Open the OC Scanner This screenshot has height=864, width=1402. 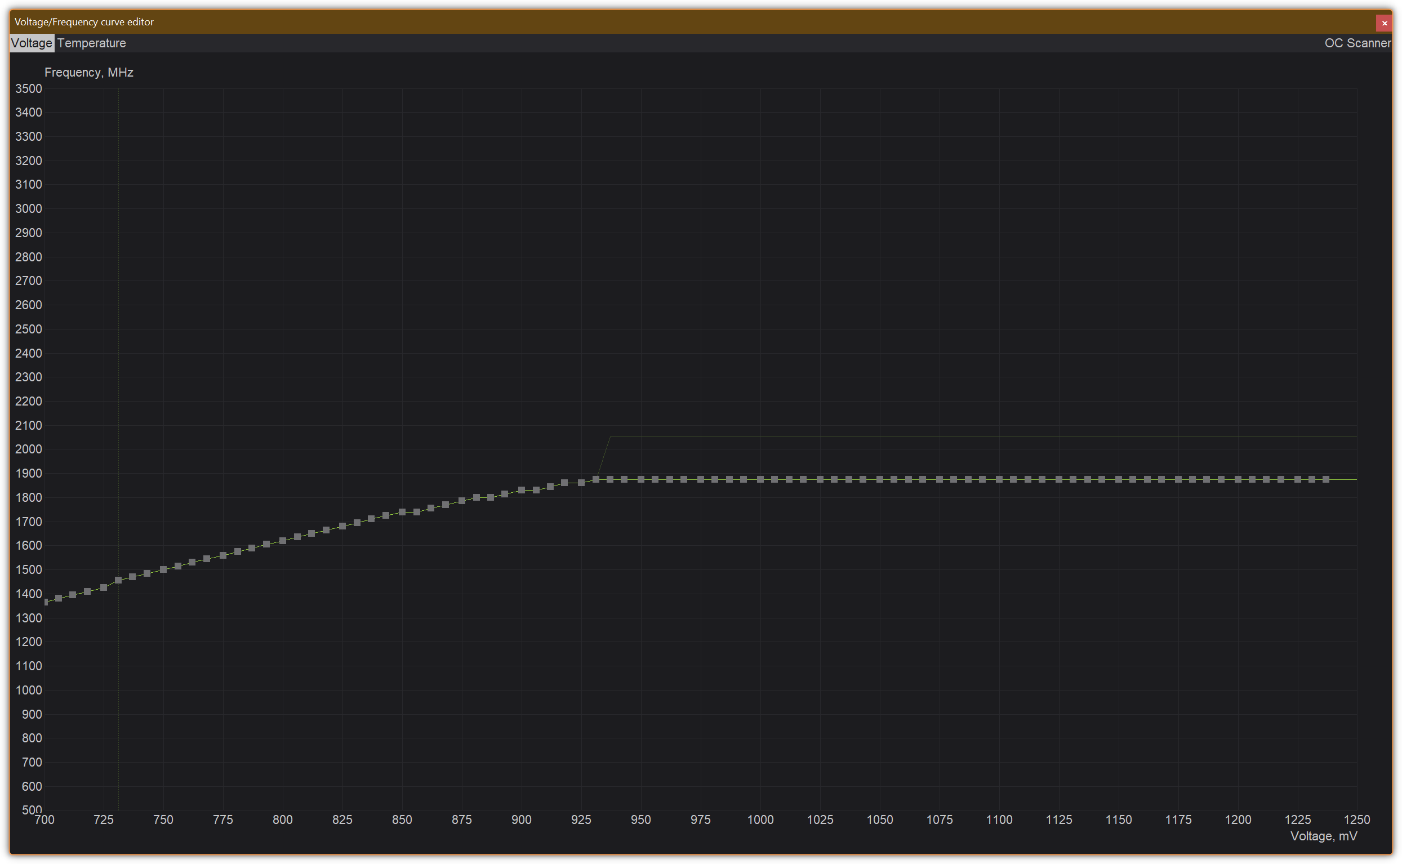pos(1357,43)
